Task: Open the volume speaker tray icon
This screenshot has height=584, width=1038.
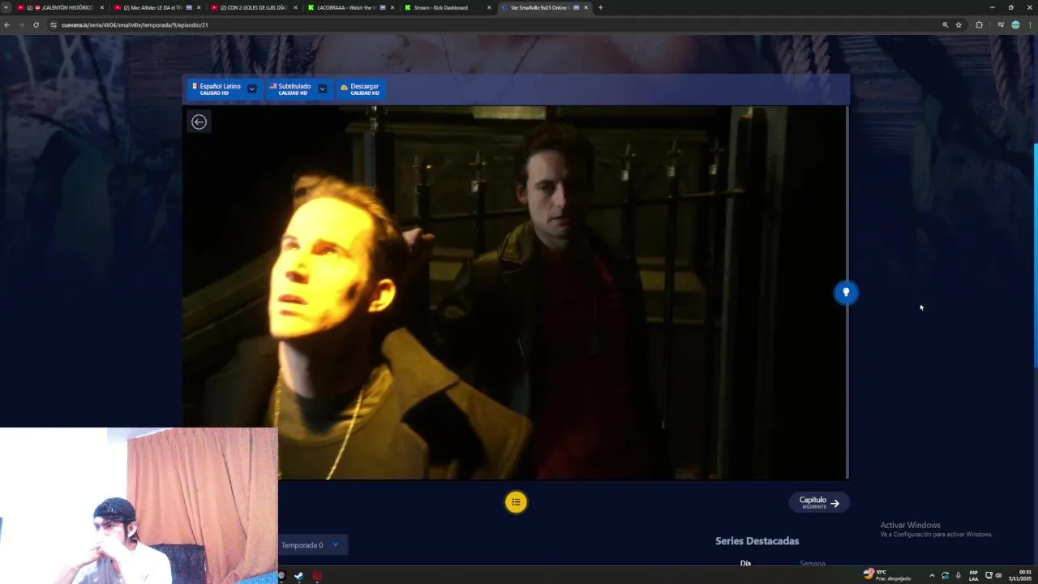Action: [x=998, y=576]
